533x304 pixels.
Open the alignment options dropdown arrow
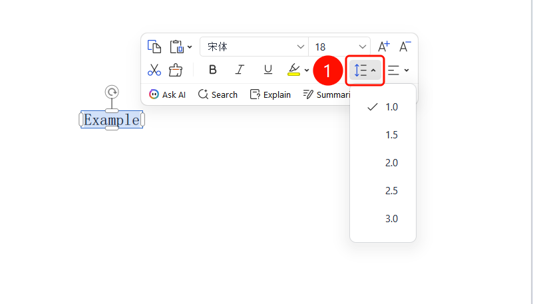407,71
